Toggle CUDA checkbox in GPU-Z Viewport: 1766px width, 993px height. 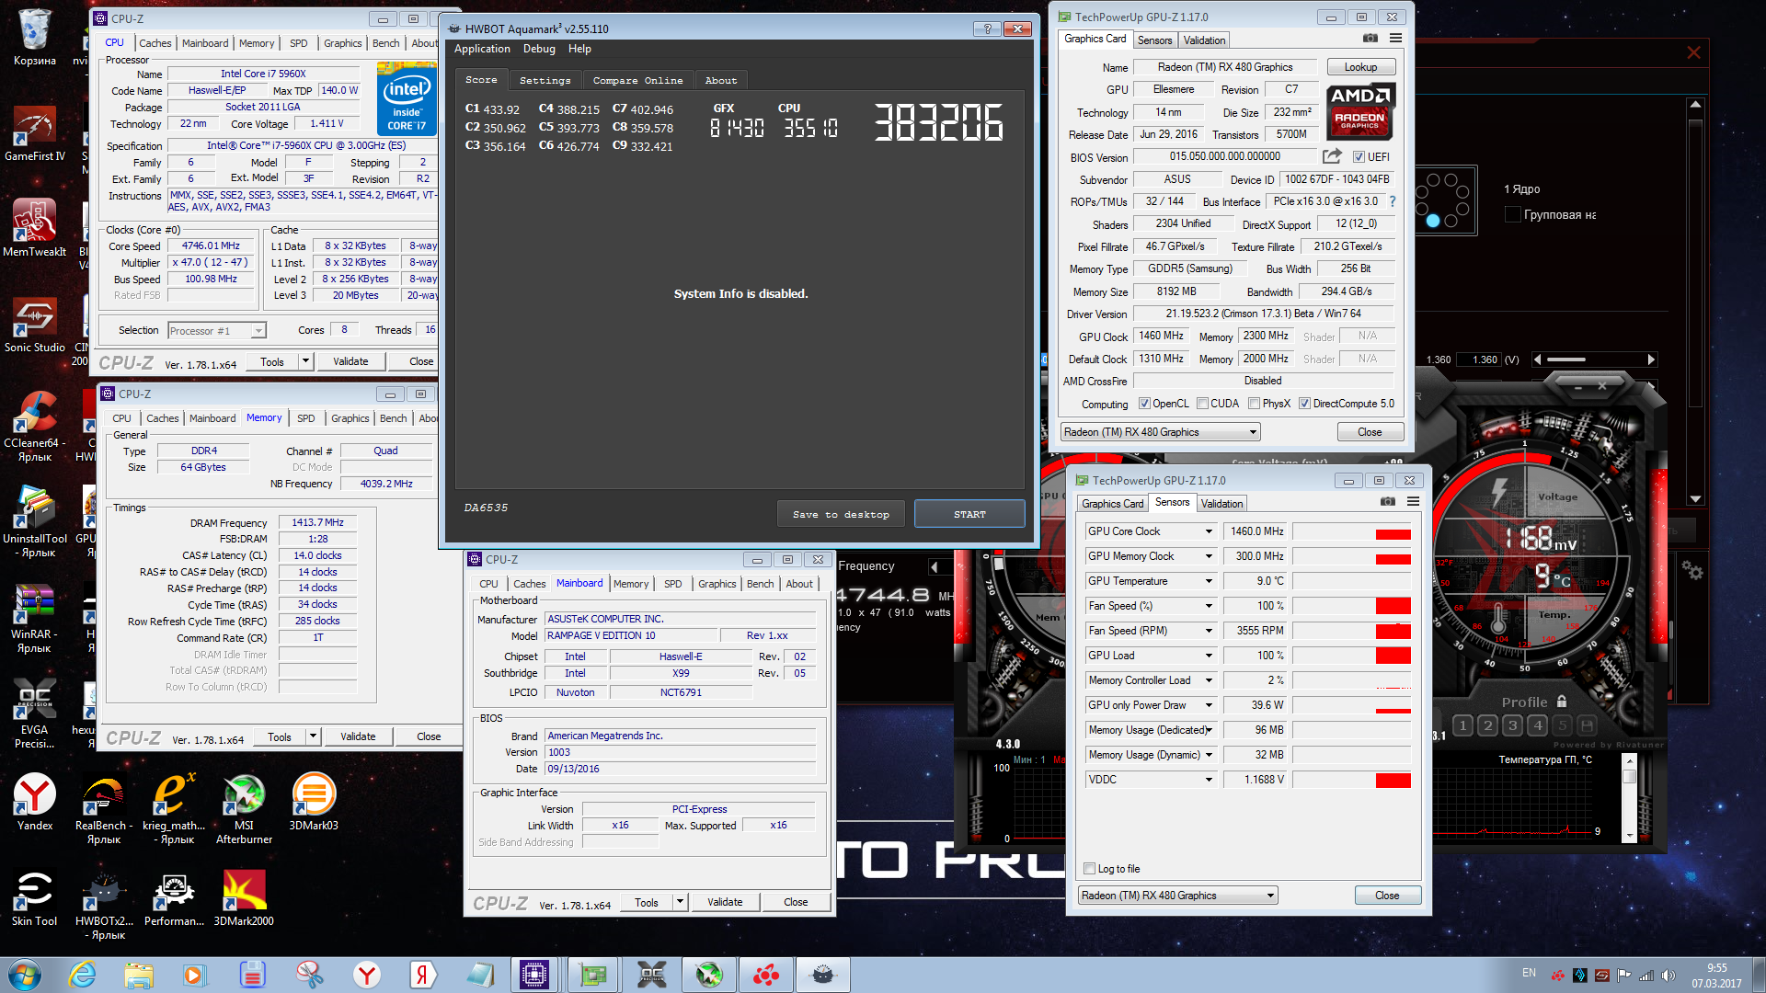click(x=1202, y=404)
